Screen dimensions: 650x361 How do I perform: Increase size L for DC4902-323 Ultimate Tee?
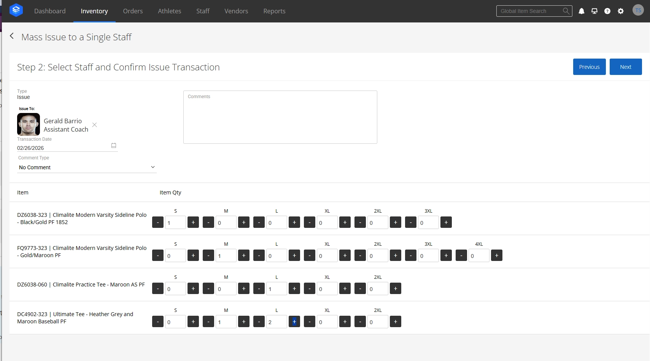294,321
